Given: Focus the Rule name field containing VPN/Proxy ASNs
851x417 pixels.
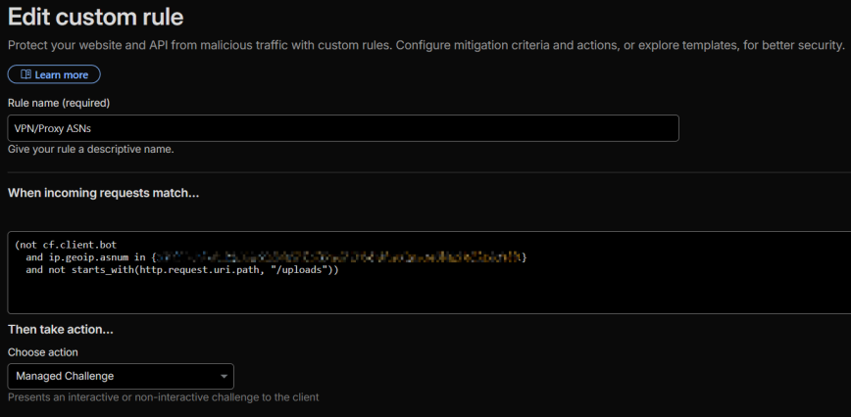Looking at the screenshot, I should [x=343, y=128].
